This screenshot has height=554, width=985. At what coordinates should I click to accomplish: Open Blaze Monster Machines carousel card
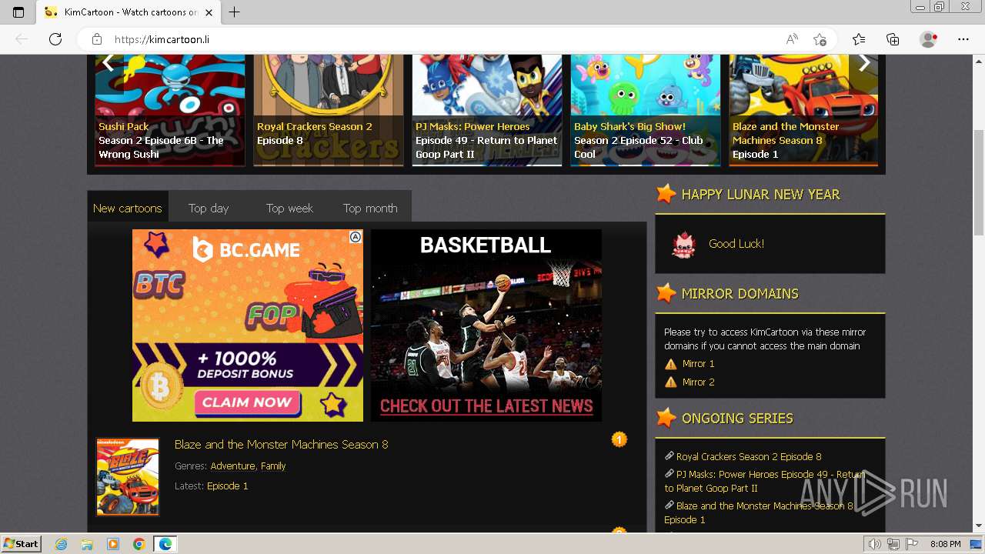point(803,110)
